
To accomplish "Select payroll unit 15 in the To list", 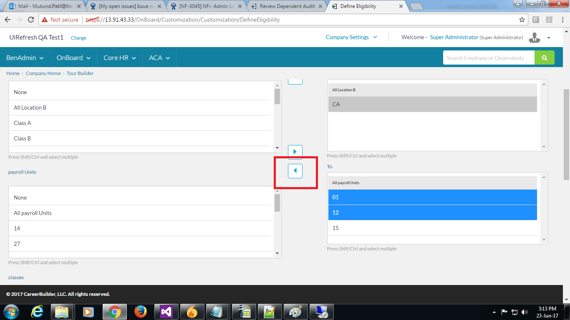I will [x=432, y=228].
